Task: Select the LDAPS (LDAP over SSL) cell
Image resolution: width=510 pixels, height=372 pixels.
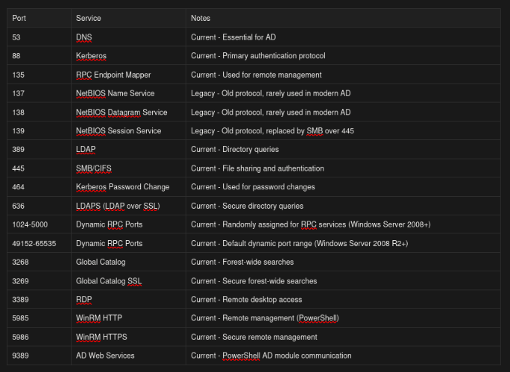Action: [118, 206]
